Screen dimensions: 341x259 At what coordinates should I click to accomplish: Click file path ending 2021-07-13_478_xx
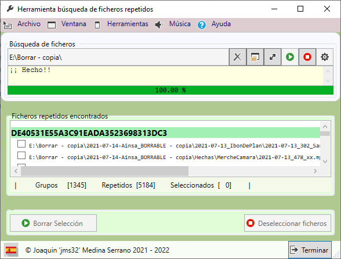pyautogui.click(x=175, y=157)
